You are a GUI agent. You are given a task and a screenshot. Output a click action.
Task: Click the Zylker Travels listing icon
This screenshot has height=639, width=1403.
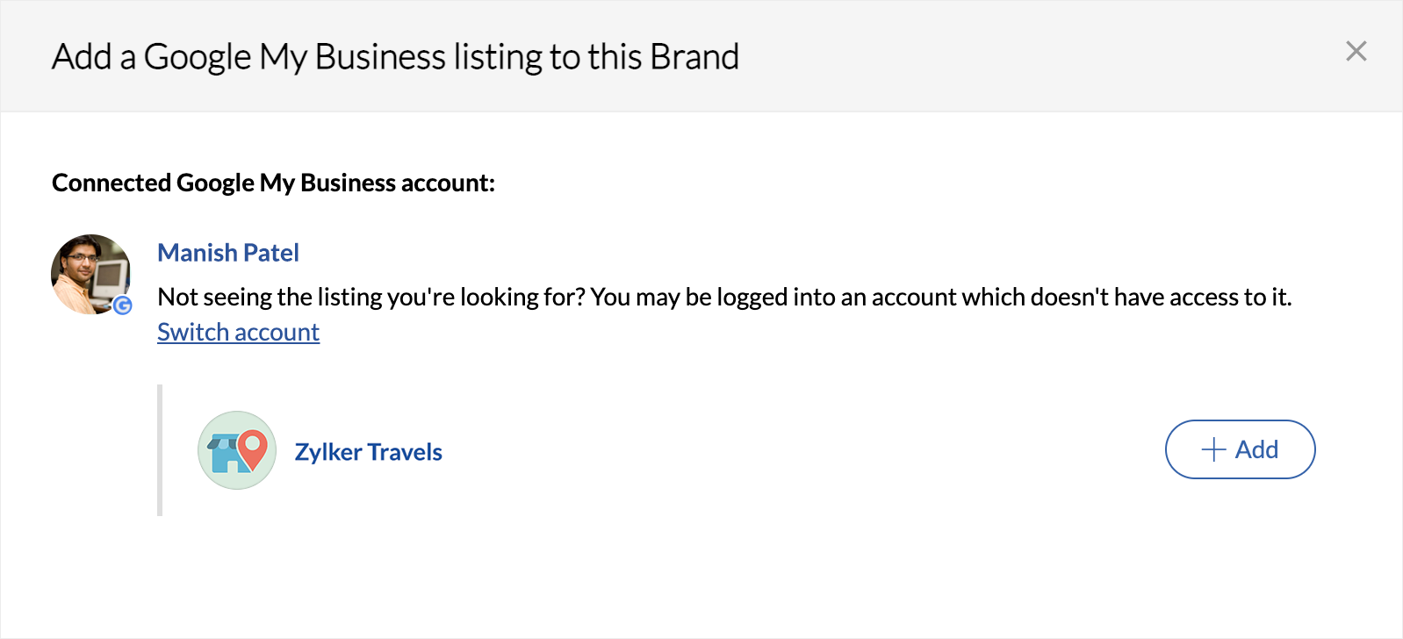[237, 450]
